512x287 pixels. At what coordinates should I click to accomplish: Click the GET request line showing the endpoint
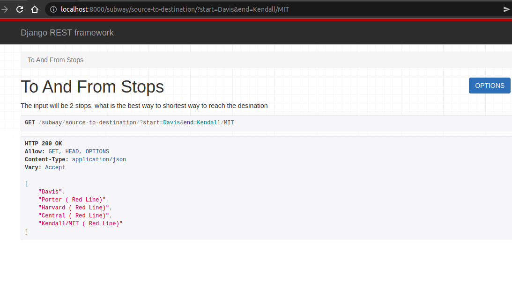[129, 122]
